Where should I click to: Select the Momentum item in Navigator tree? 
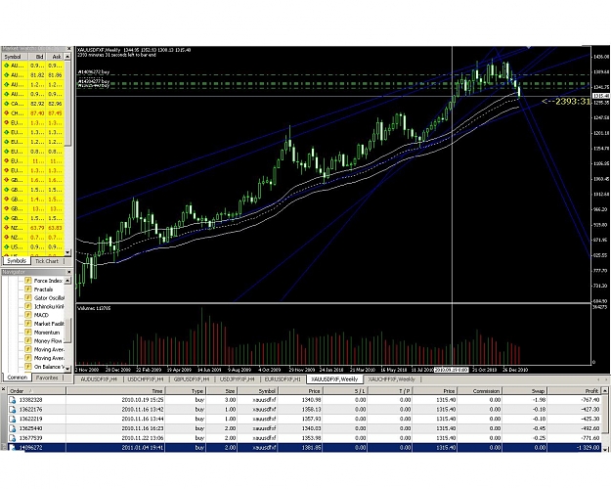click(47, 333)
